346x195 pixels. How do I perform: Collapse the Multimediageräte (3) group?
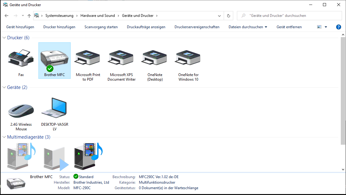coord(4,137)
